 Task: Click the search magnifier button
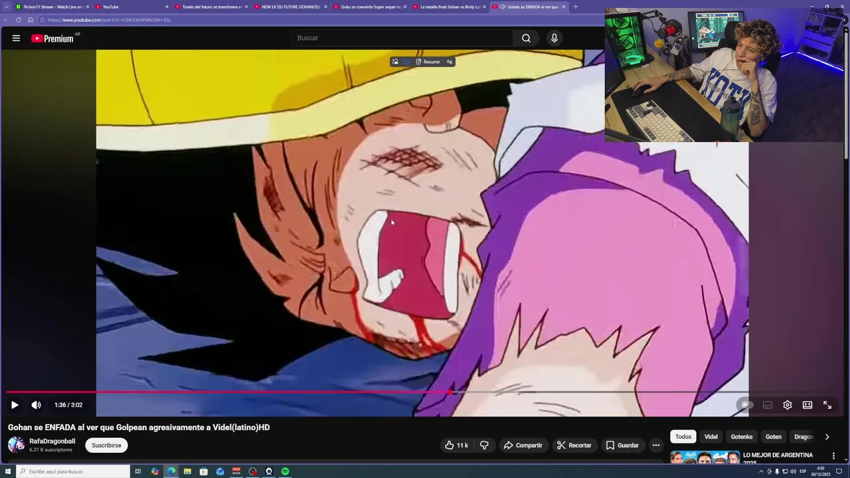[526, 38]
